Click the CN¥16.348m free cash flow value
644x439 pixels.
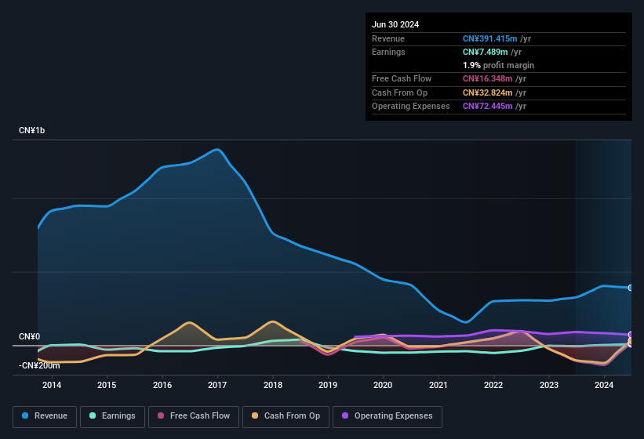click(488, 78)
